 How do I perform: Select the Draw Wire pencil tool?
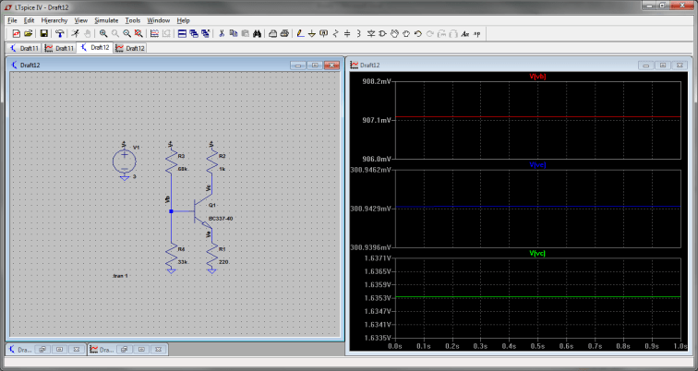[298, 33]
